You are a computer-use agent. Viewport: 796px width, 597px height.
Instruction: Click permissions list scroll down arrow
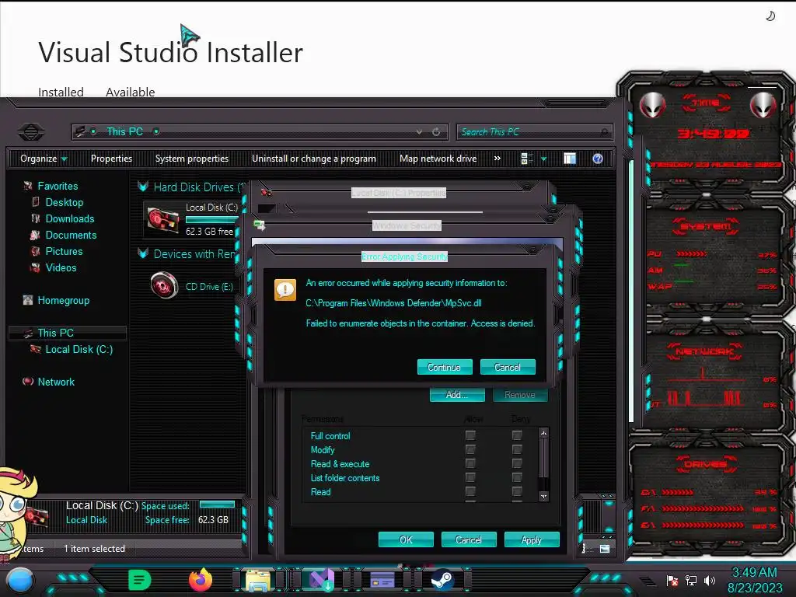pyautogui.click(x=543, y=497)
